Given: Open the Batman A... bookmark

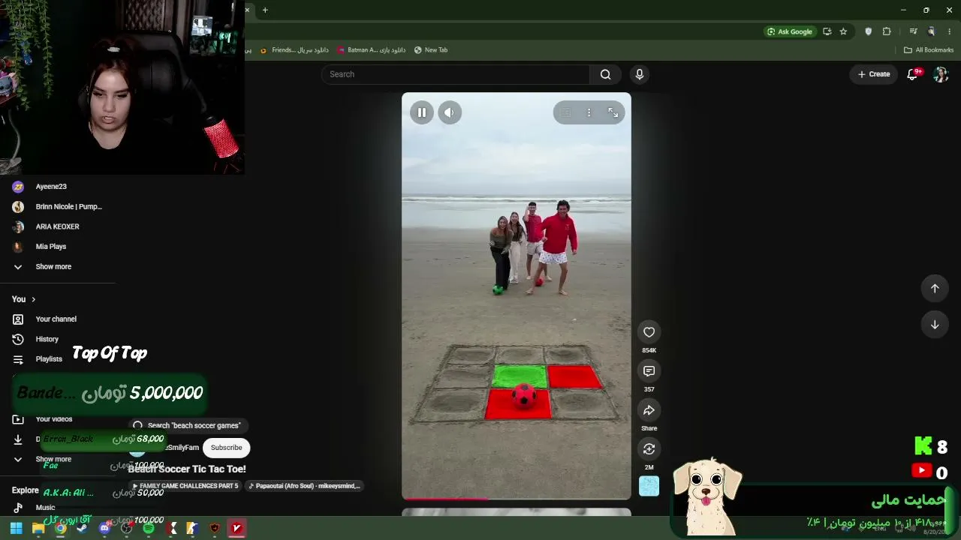Looking at the screenshot, I should [372, 50].
